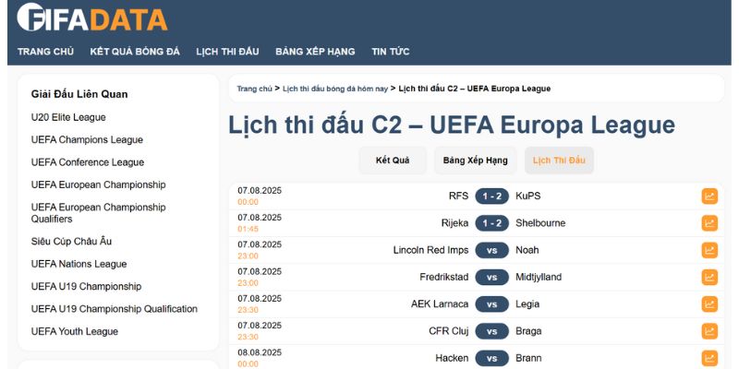Select the Lịch Thi Đấu tab button
This screenshot has height=369, width=739.
pos(559,161)
